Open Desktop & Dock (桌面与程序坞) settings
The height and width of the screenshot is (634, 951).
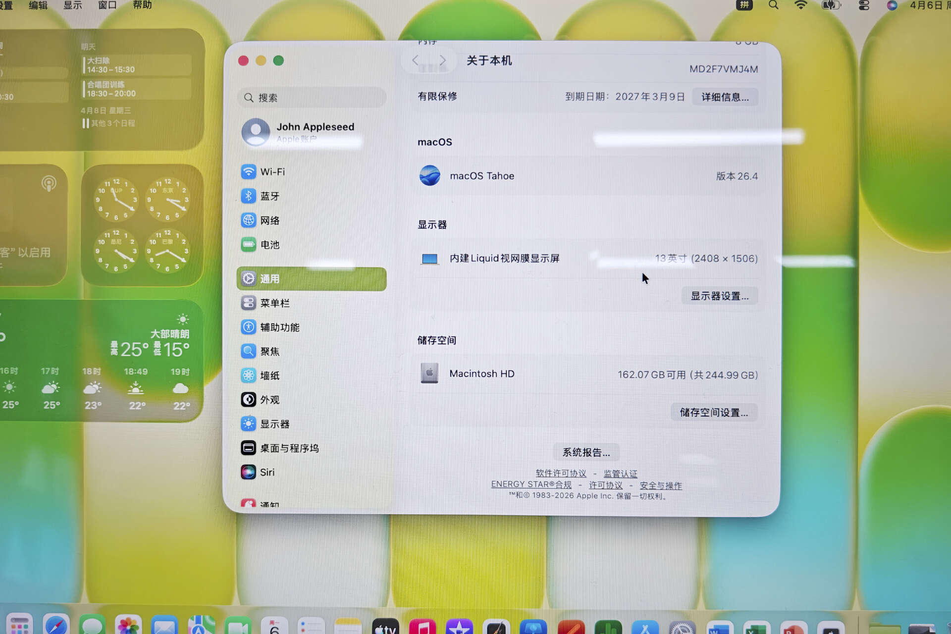289,448
